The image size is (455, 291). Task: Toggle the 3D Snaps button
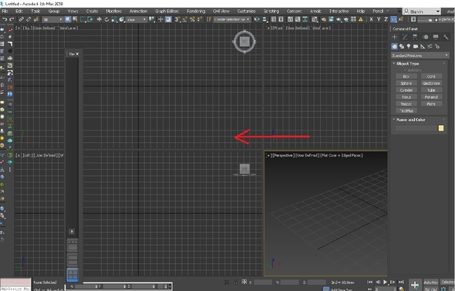[x=177, y=19]
